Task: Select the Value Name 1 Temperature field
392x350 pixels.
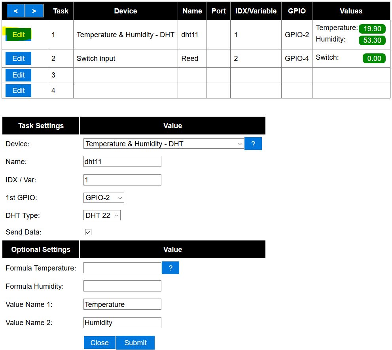Action: tap(122, 304)
